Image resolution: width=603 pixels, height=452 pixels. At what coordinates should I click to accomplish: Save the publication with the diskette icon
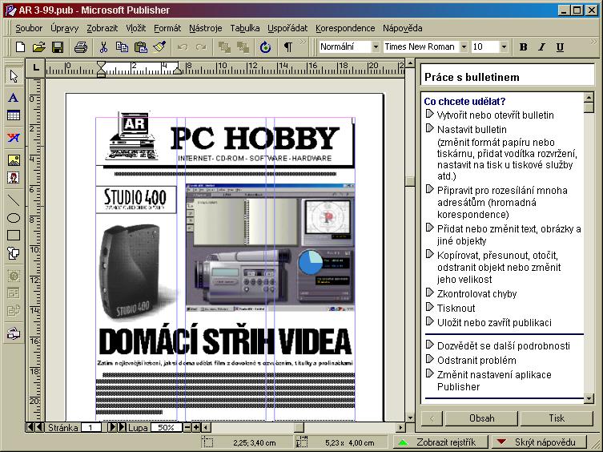point(58,47)
